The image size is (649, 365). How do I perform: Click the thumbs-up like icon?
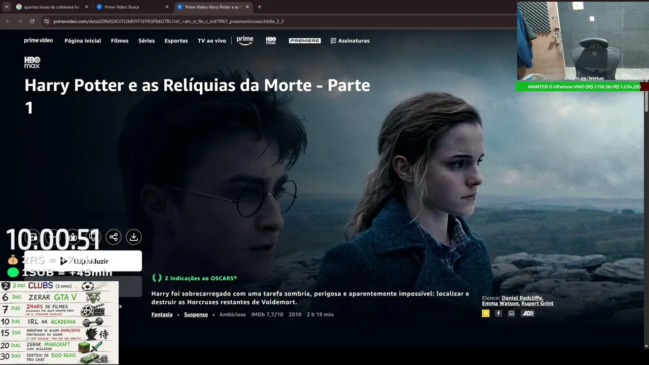(x=73, y=237)
